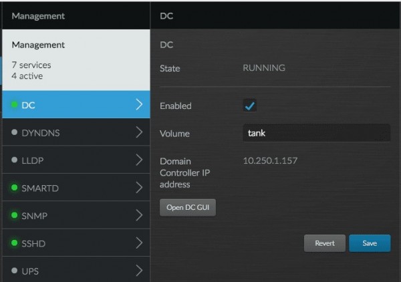Viewport: 401px width, 282px height.
Task: Expand the UPS service chevron
Action: [139, 271]
